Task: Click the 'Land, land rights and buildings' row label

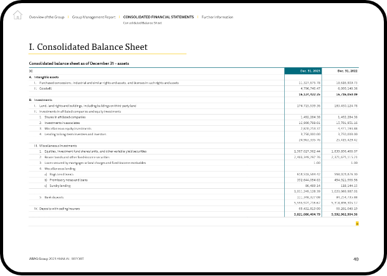Action: tap(88, 106)
